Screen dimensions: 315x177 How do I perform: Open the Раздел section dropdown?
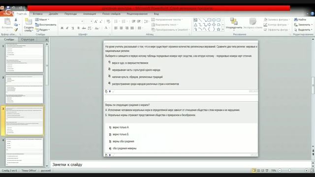coord(43,29)
